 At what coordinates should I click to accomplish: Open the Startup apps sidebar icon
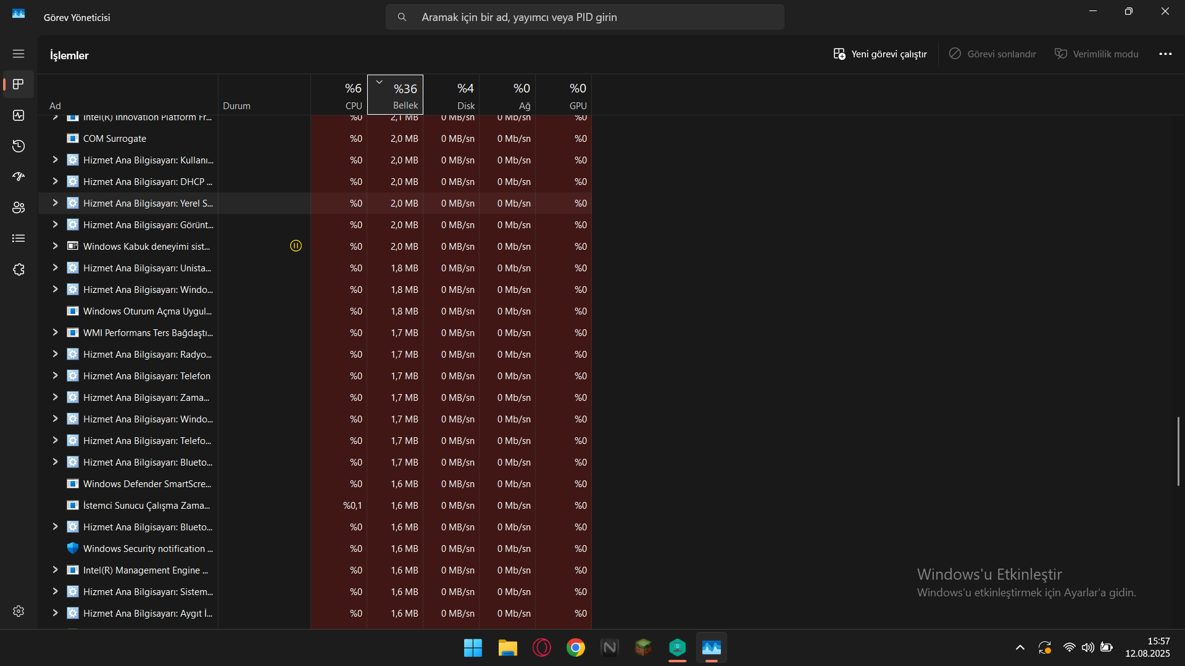(19, 177)
